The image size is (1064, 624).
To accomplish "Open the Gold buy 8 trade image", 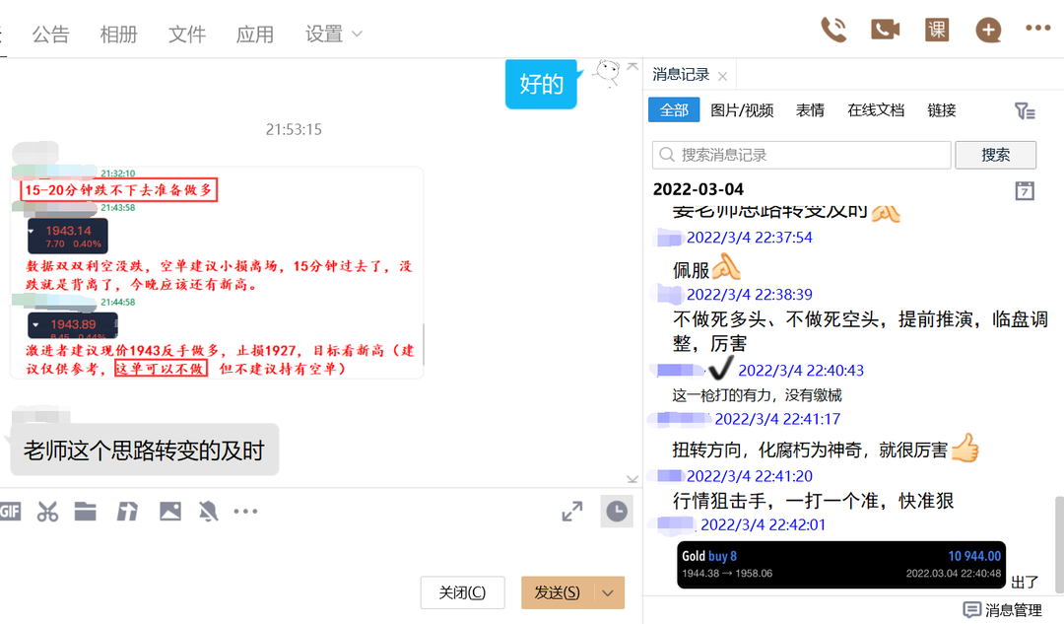I will pos(841,564).
